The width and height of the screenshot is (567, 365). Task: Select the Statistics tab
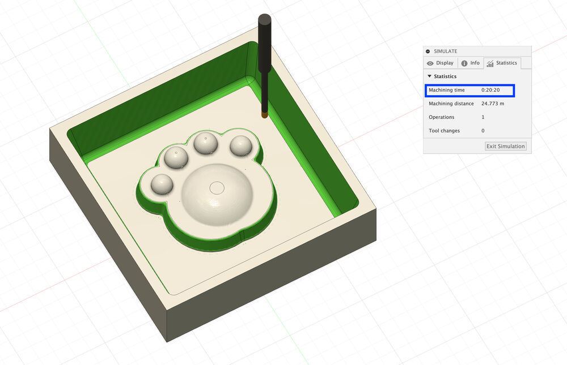(502, 63)
